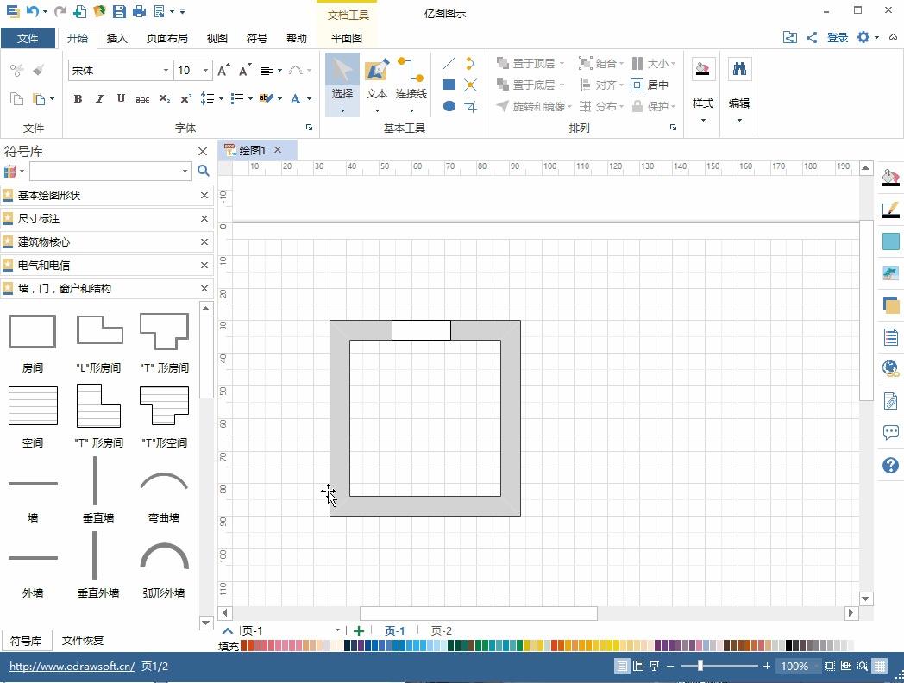Toggle Bold text formatting
Screen dimensions: 904x683
tap(78, 99)
